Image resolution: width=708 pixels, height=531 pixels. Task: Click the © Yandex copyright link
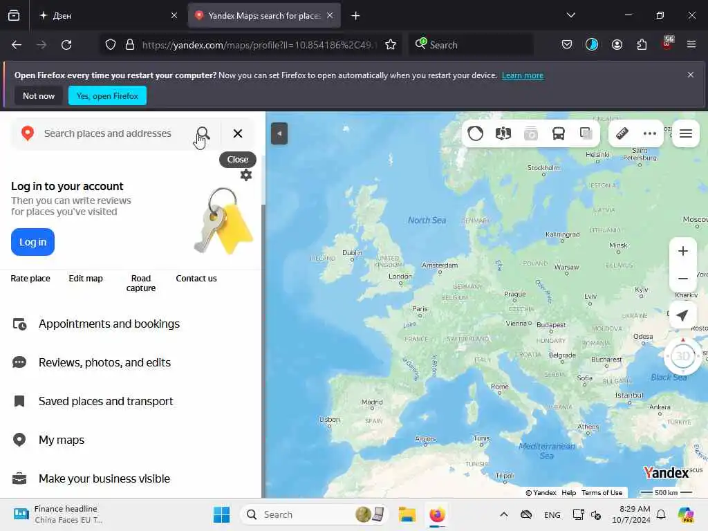click(541, 492)
